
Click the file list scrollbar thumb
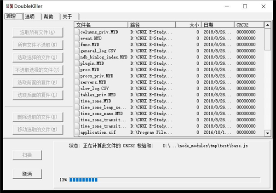[268, 39]
